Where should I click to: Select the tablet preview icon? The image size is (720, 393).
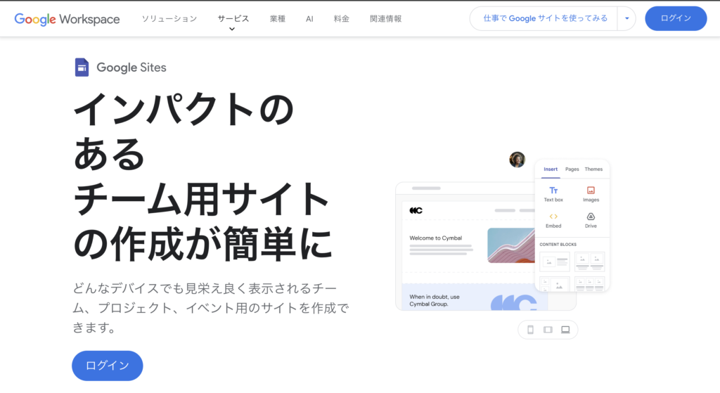click(548, 329)
